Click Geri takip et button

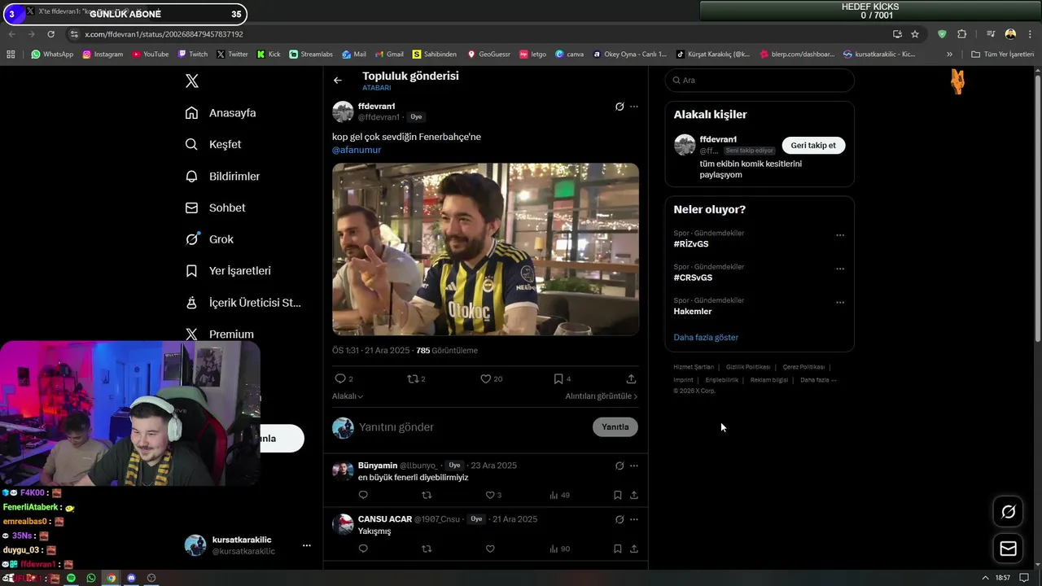[813, 145]
